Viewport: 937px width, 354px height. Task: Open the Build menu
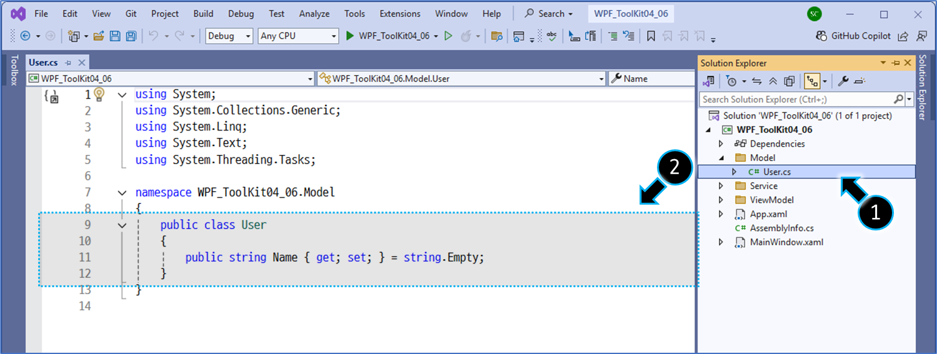(x=203, y=13)
